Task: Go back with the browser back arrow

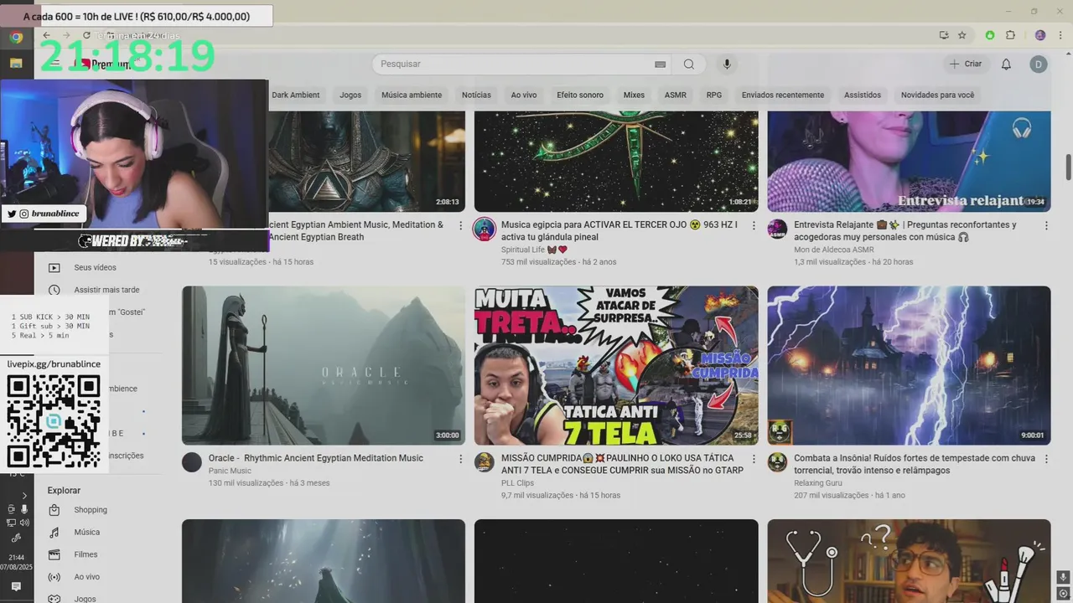Action: [47, 35]
